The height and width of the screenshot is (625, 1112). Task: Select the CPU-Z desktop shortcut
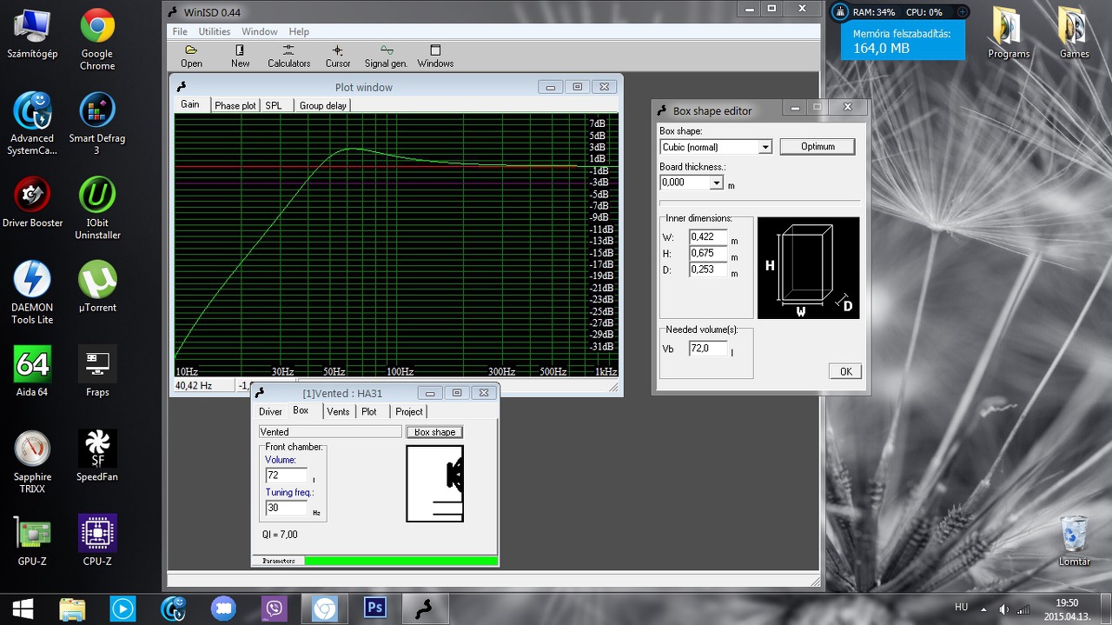coord(97,534)
